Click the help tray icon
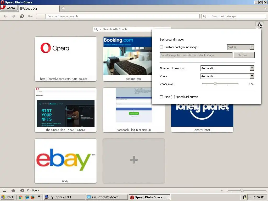This screenshot has height=201, width=268. tap(245, 197)
